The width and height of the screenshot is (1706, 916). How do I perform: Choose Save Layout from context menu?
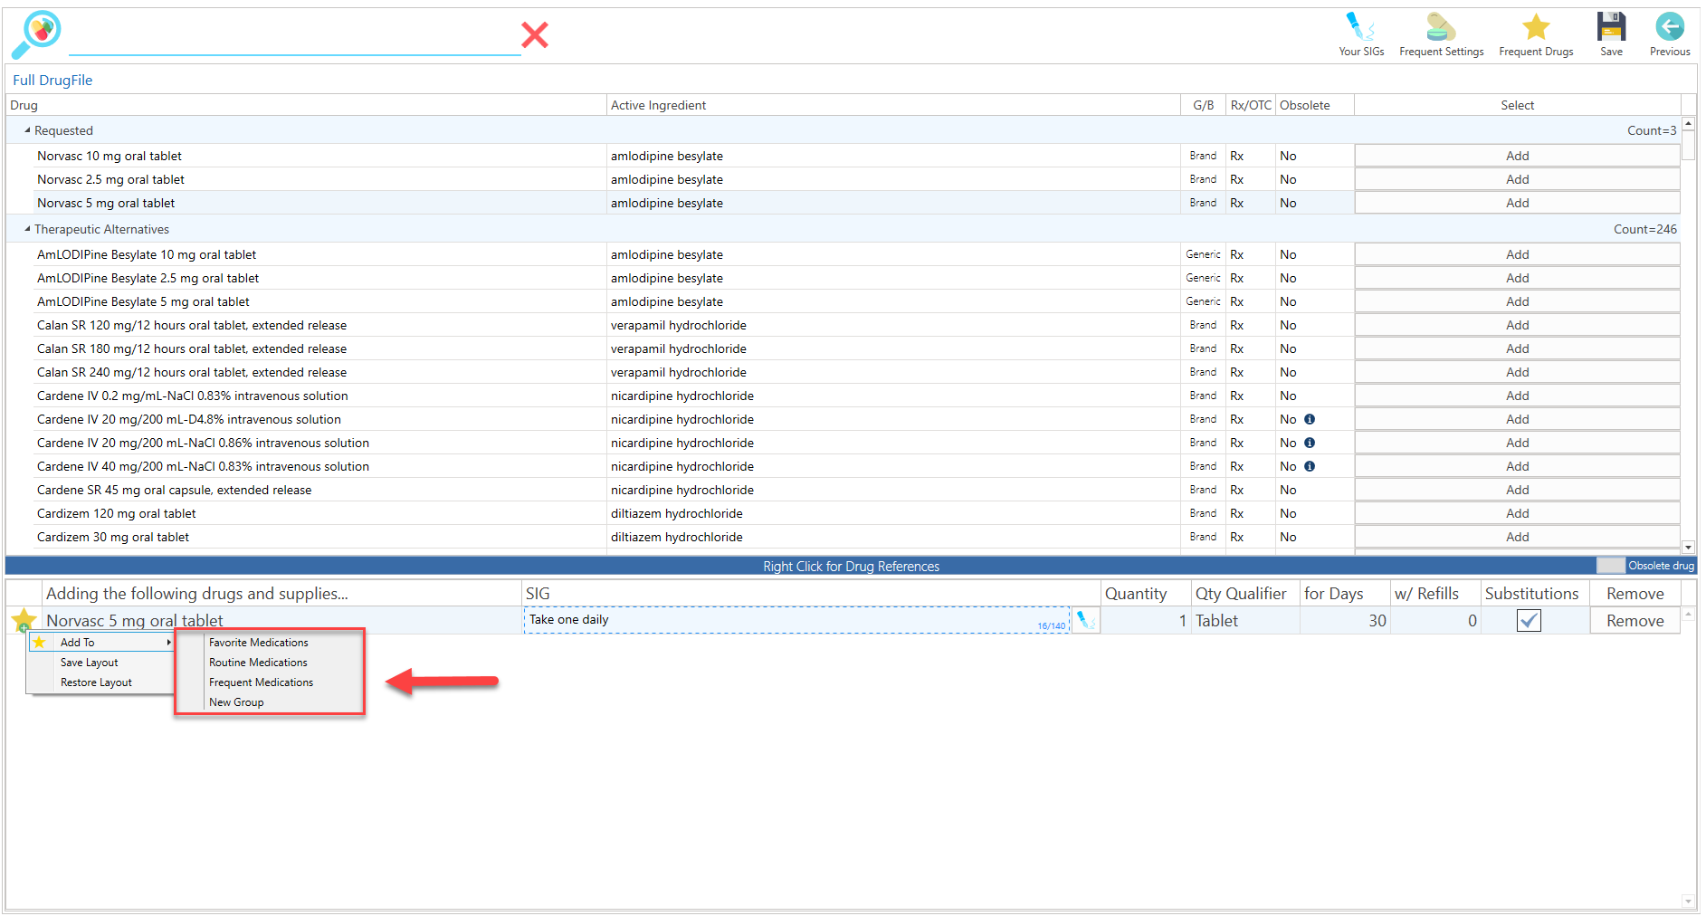coord(89,663)
